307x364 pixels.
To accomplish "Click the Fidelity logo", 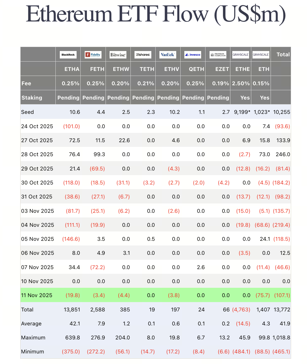I will [93, 55].
